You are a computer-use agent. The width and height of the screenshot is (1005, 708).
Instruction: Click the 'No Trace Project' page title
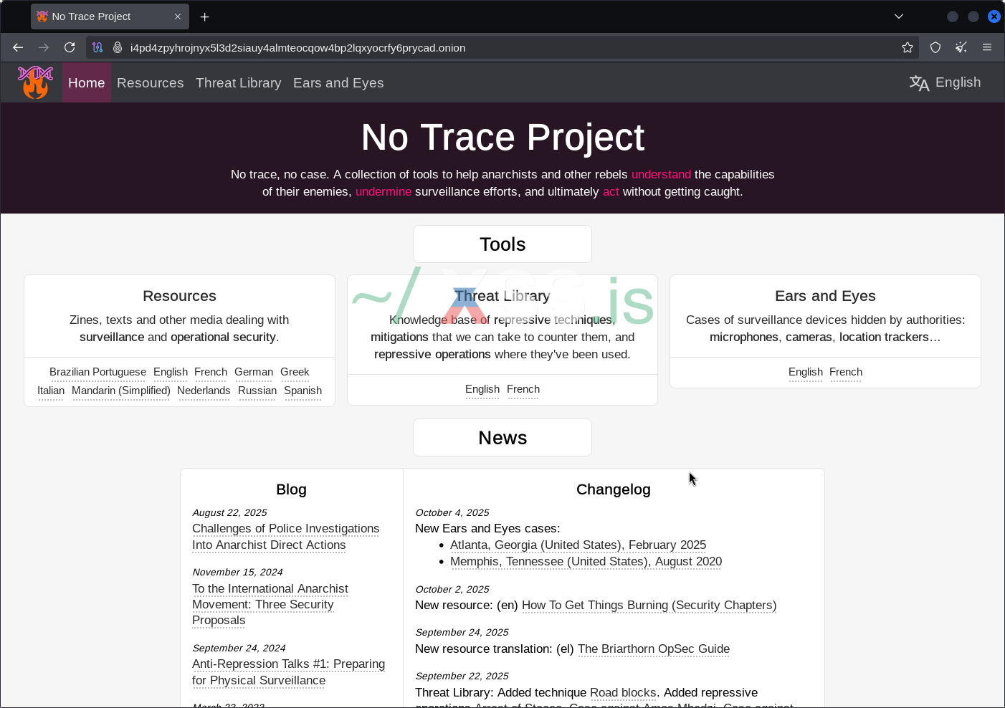click(502, 137)
